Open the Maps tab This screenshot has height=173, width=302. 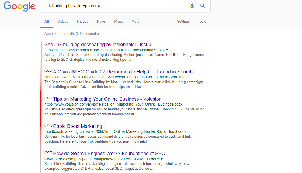click(119, 21)
